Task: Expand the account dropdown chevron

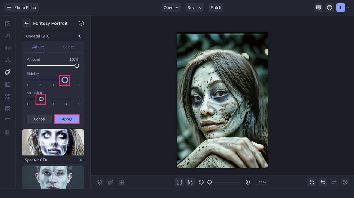Action: point(348,7)
